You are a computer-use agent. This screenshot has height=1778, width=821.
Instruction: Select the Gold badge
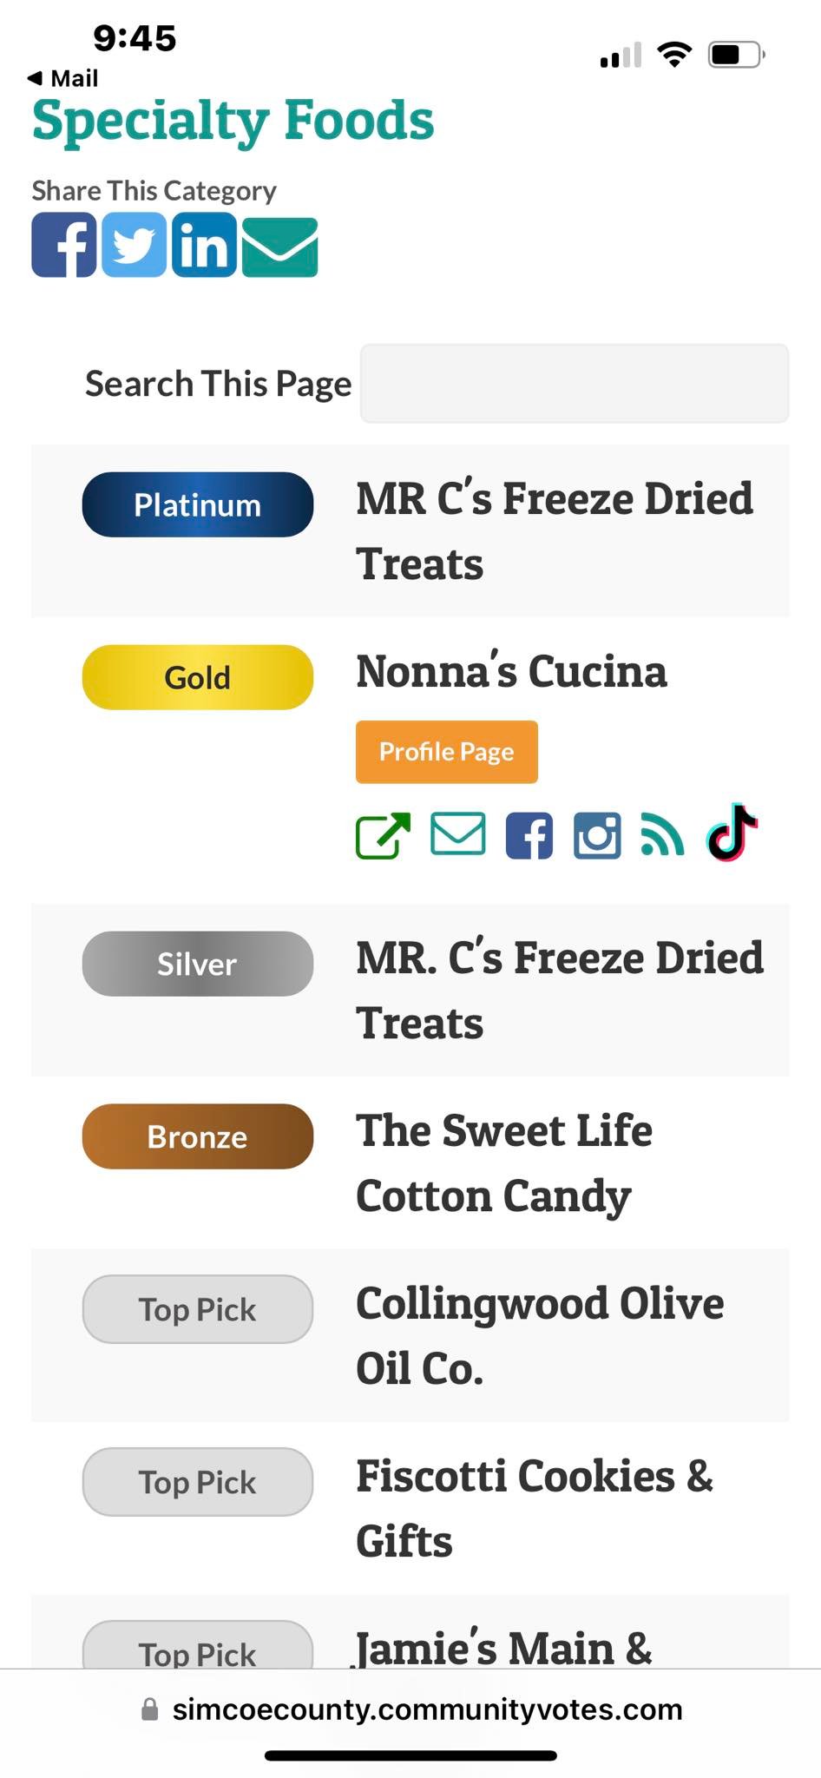[198, 677]
